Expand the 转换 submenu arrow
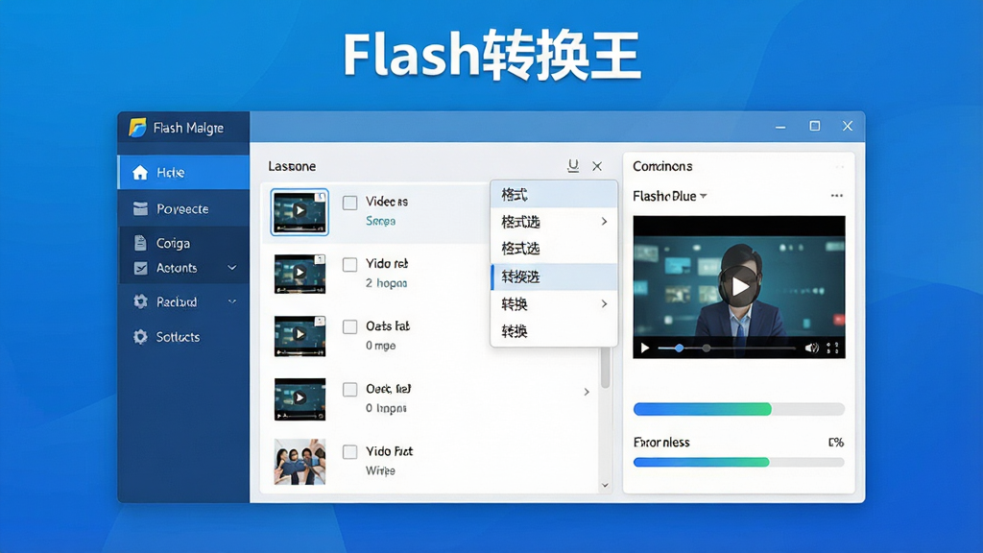 tap(605, 303)
